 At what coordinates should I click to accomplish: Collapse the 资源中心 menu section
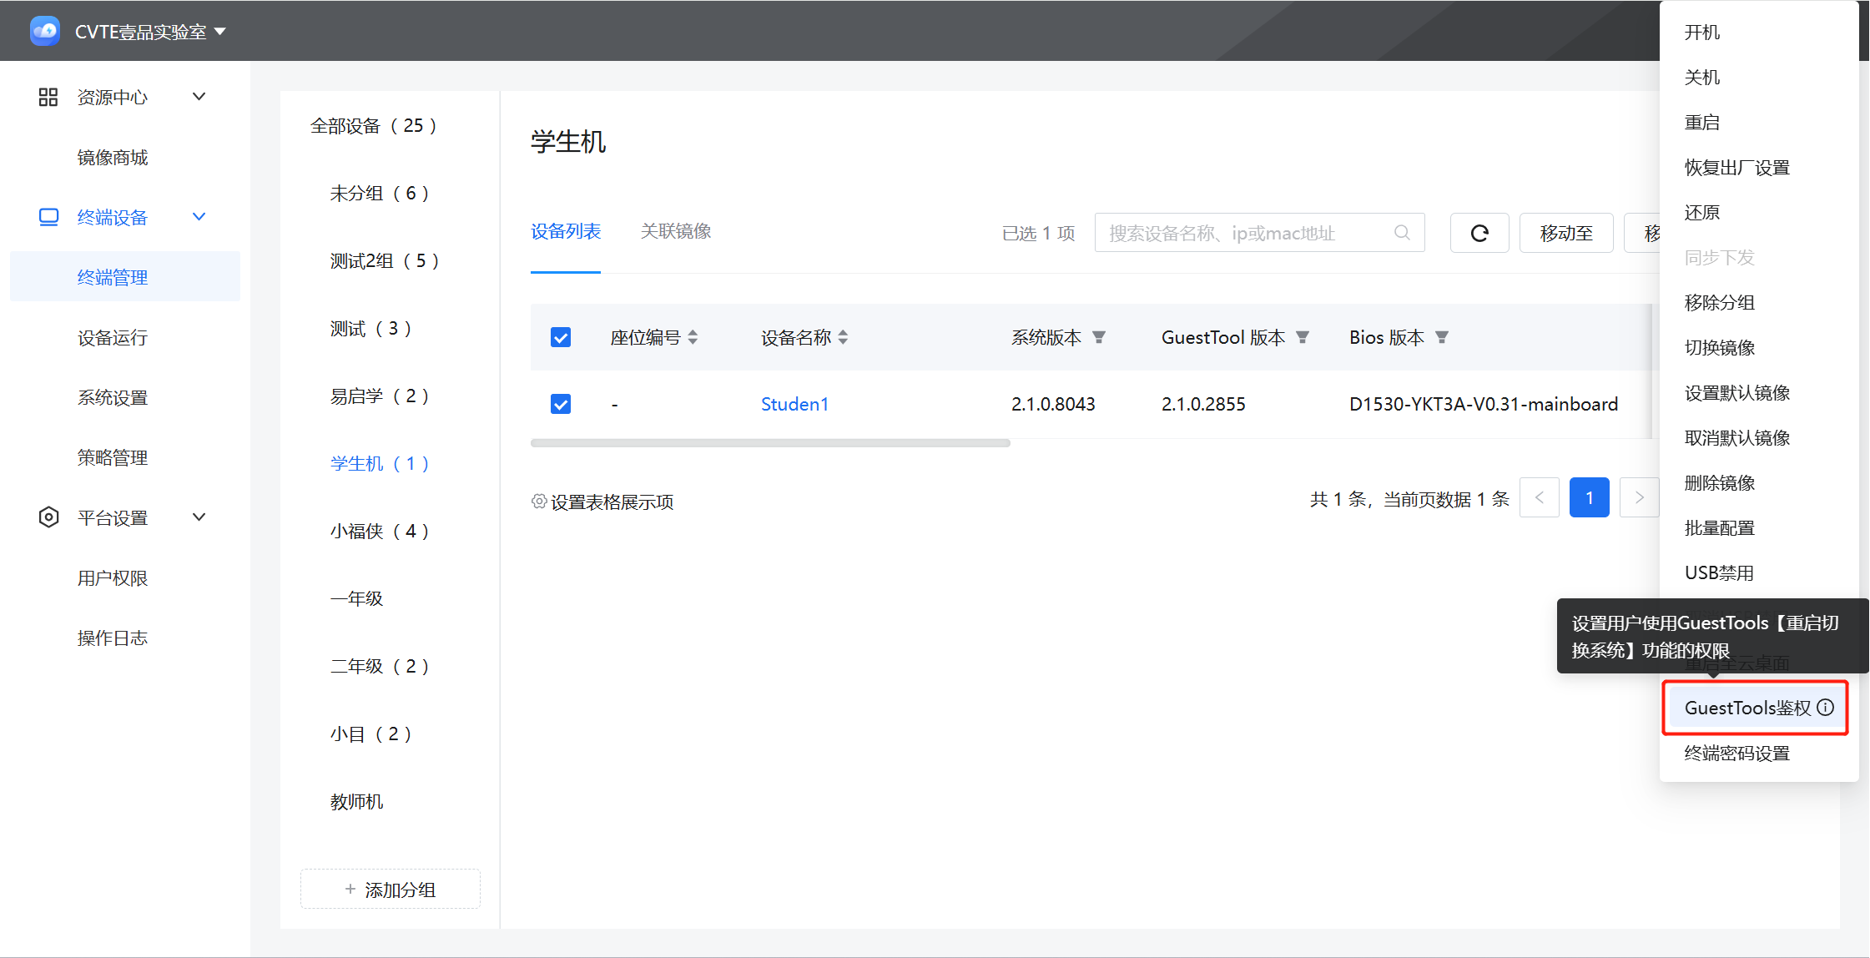[199, 97]
